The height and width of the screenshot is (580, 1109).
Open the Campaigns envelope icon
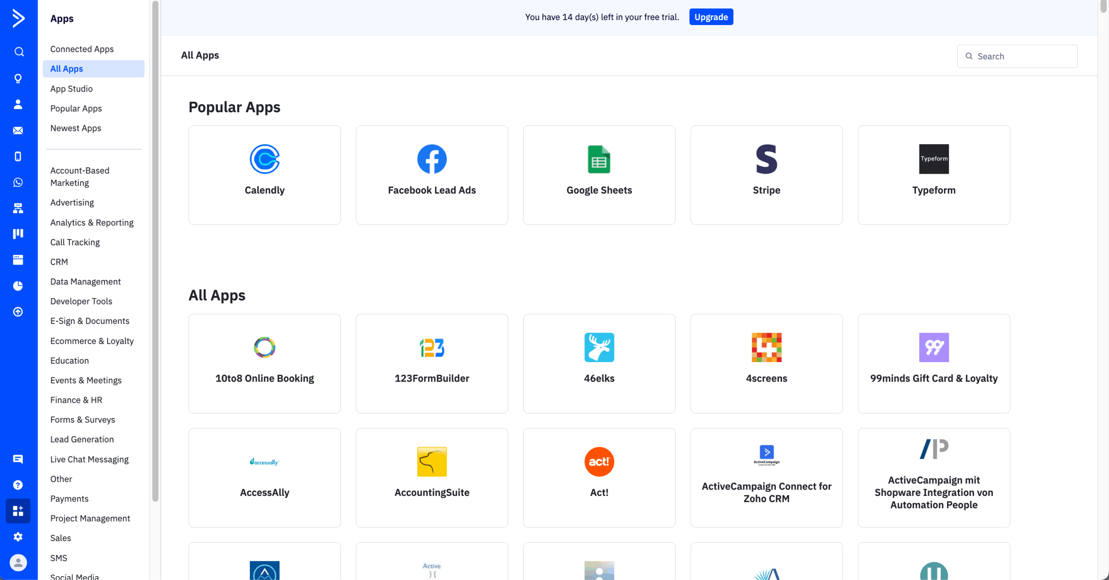18,130
